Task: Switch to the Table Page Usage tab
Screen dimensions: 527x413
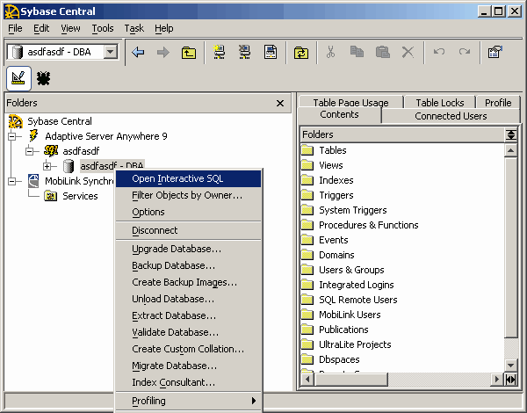Action: (x=350, y=102)
